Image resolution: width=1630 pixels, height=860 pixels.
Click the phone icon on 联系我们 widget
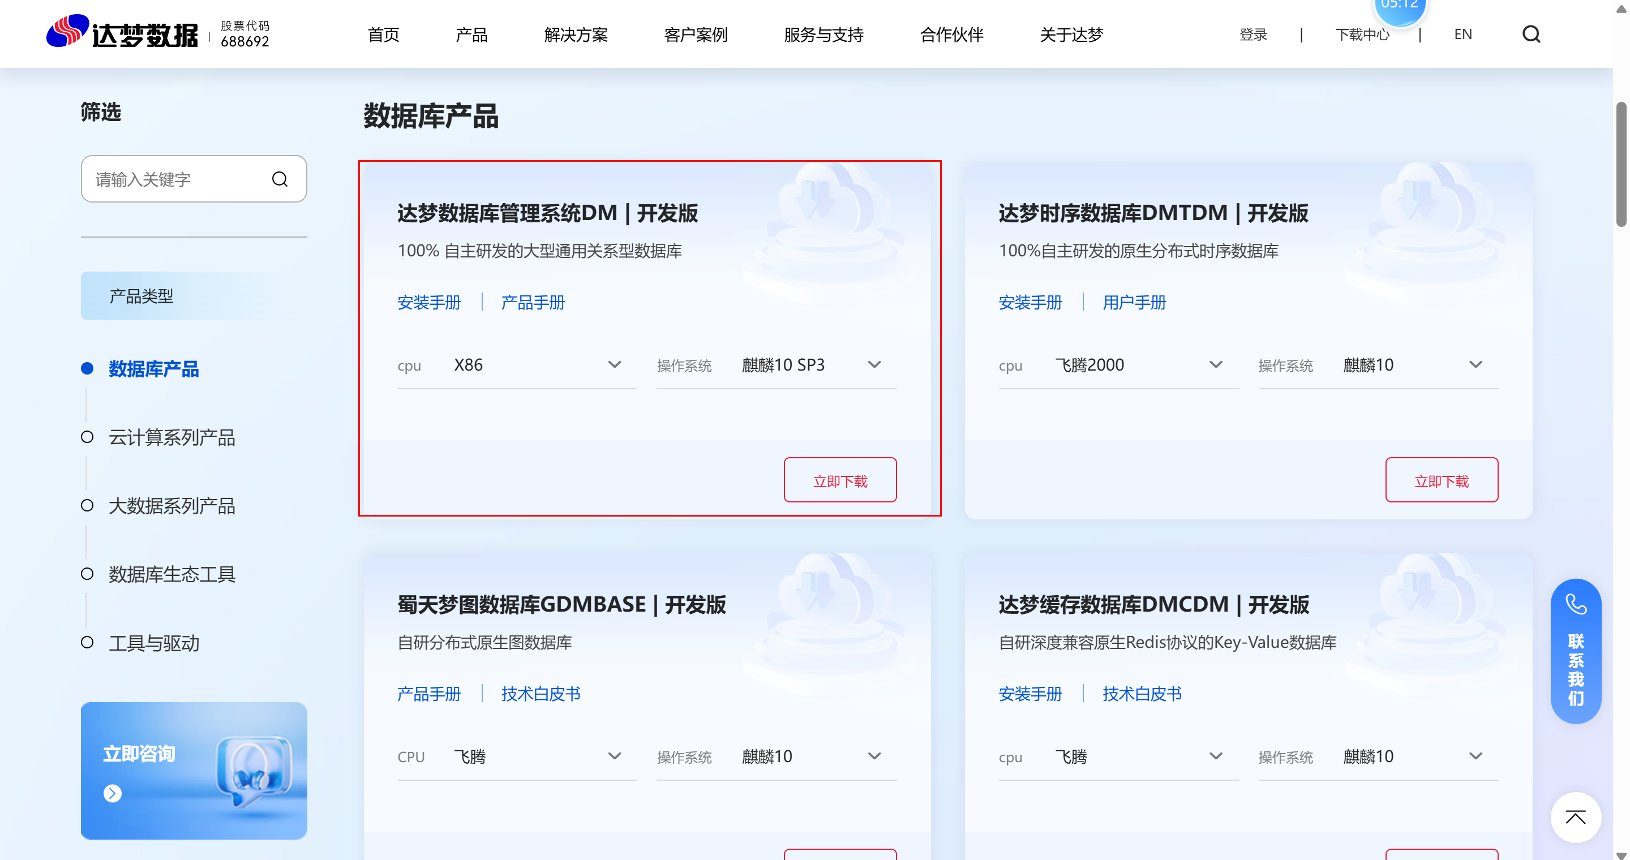pos(1576,604)
